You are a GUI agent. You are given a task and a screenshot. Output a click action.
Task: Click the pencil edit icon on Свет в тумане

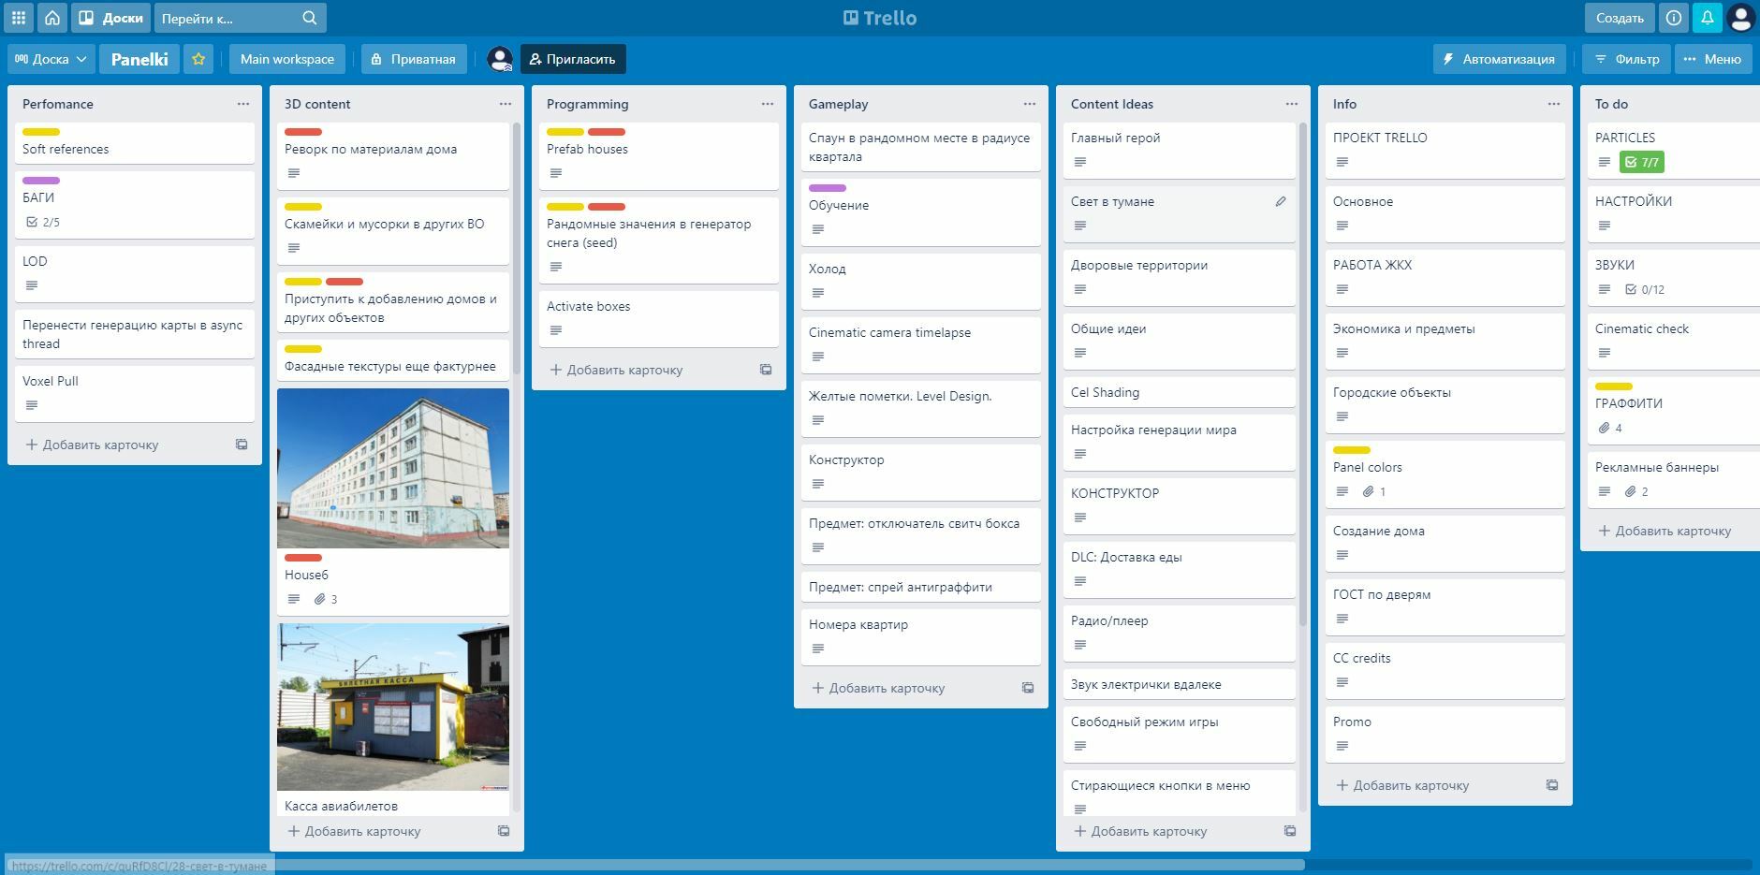click(x=1280, y=201)
